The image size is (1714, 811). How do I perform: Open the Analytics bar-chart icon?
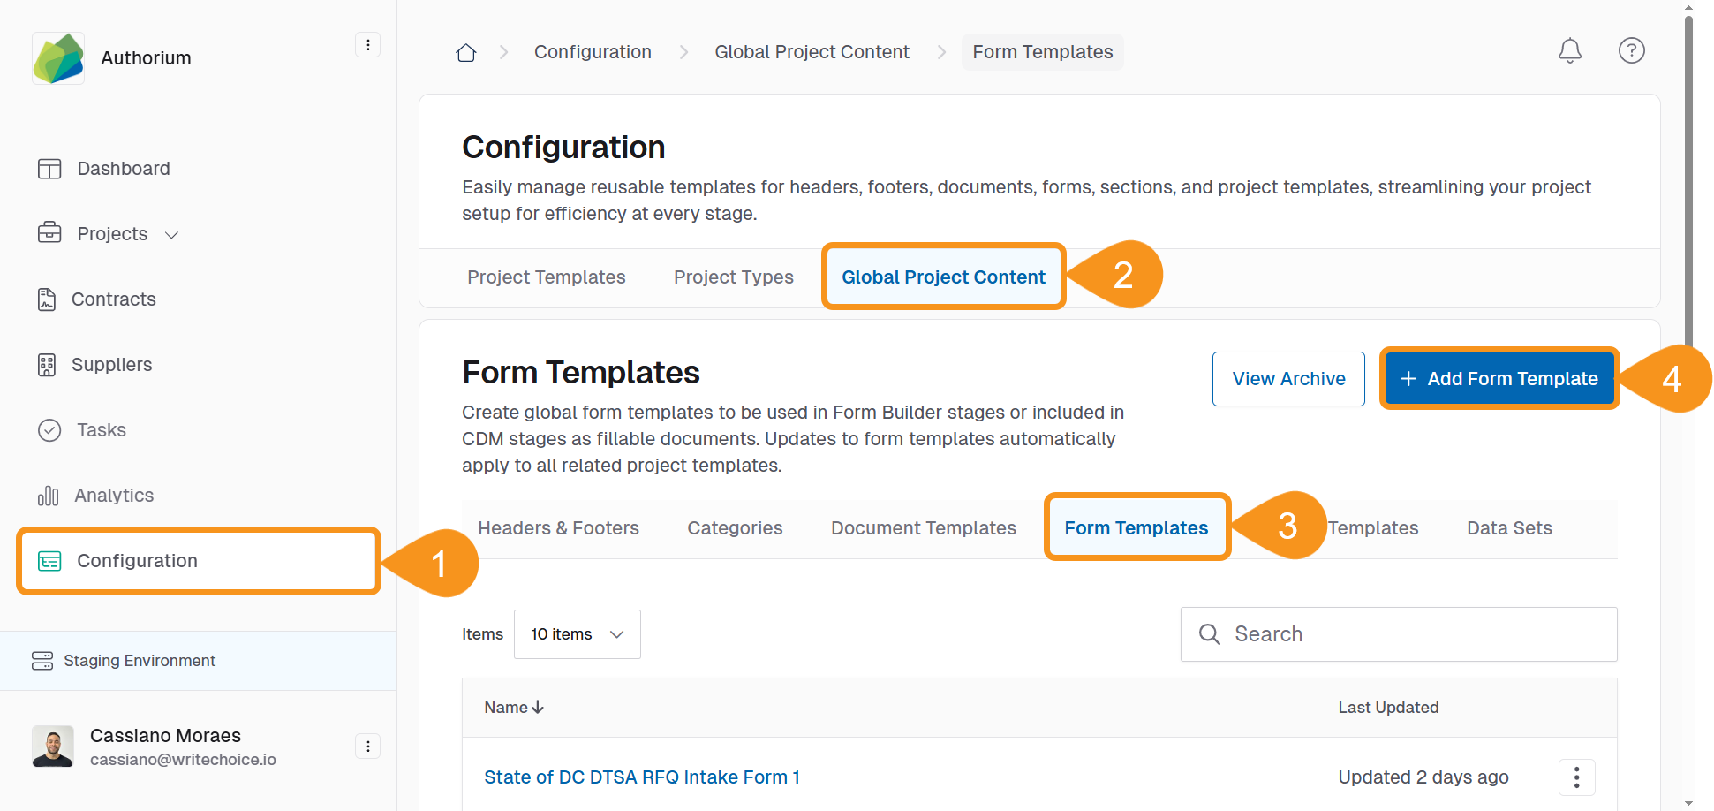click(x=49, y=496)
